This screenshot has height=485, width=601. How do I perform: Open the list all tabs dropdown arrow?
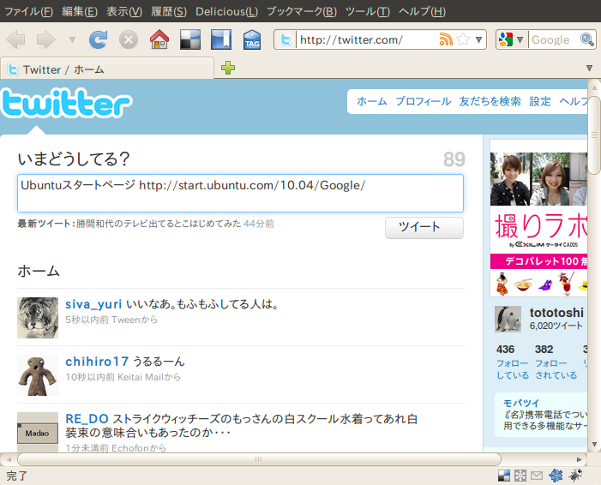point(590,69)
